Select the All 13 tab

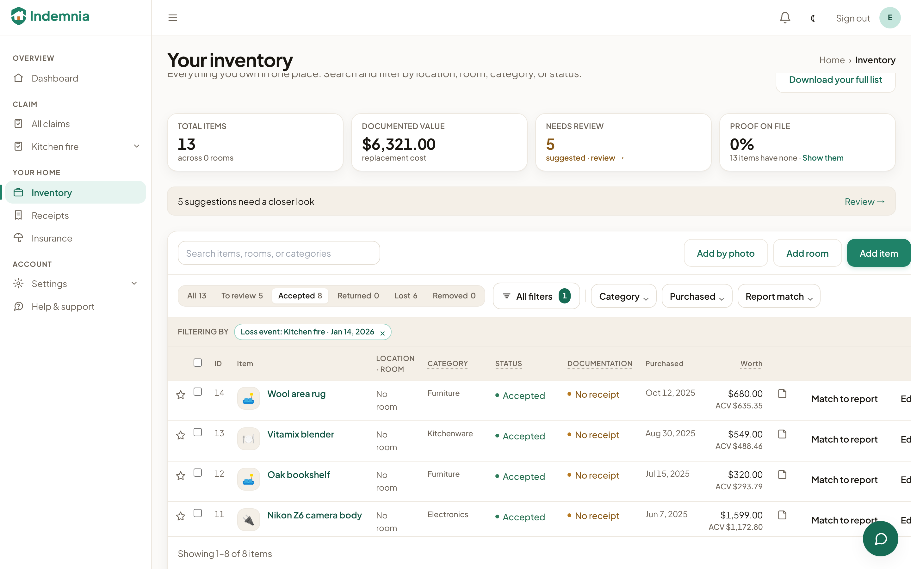[x=196, y=296]
